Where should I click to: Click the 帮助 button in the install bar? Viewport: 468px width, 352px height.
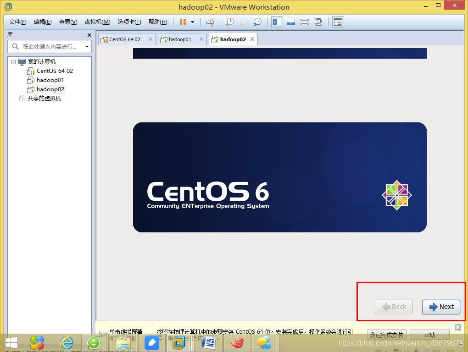pyautogui.click(x=430, y=335)
